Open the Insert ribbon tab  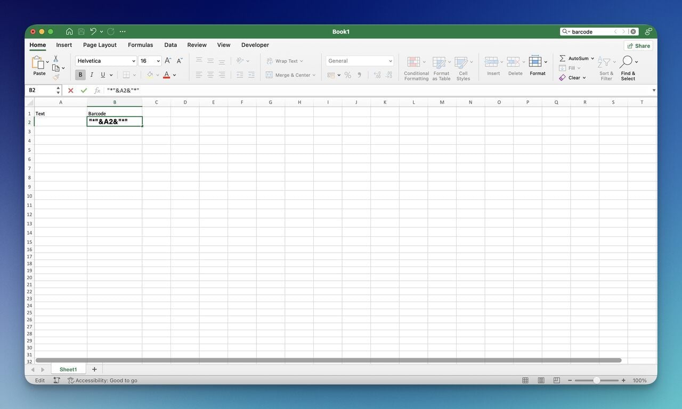pyautogui.click(x=64, y=45)
